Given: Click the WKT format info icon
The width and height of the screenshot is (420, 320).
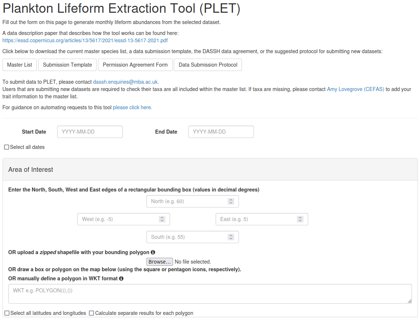Looking at the screenshot, I should [x=121, y=278].
